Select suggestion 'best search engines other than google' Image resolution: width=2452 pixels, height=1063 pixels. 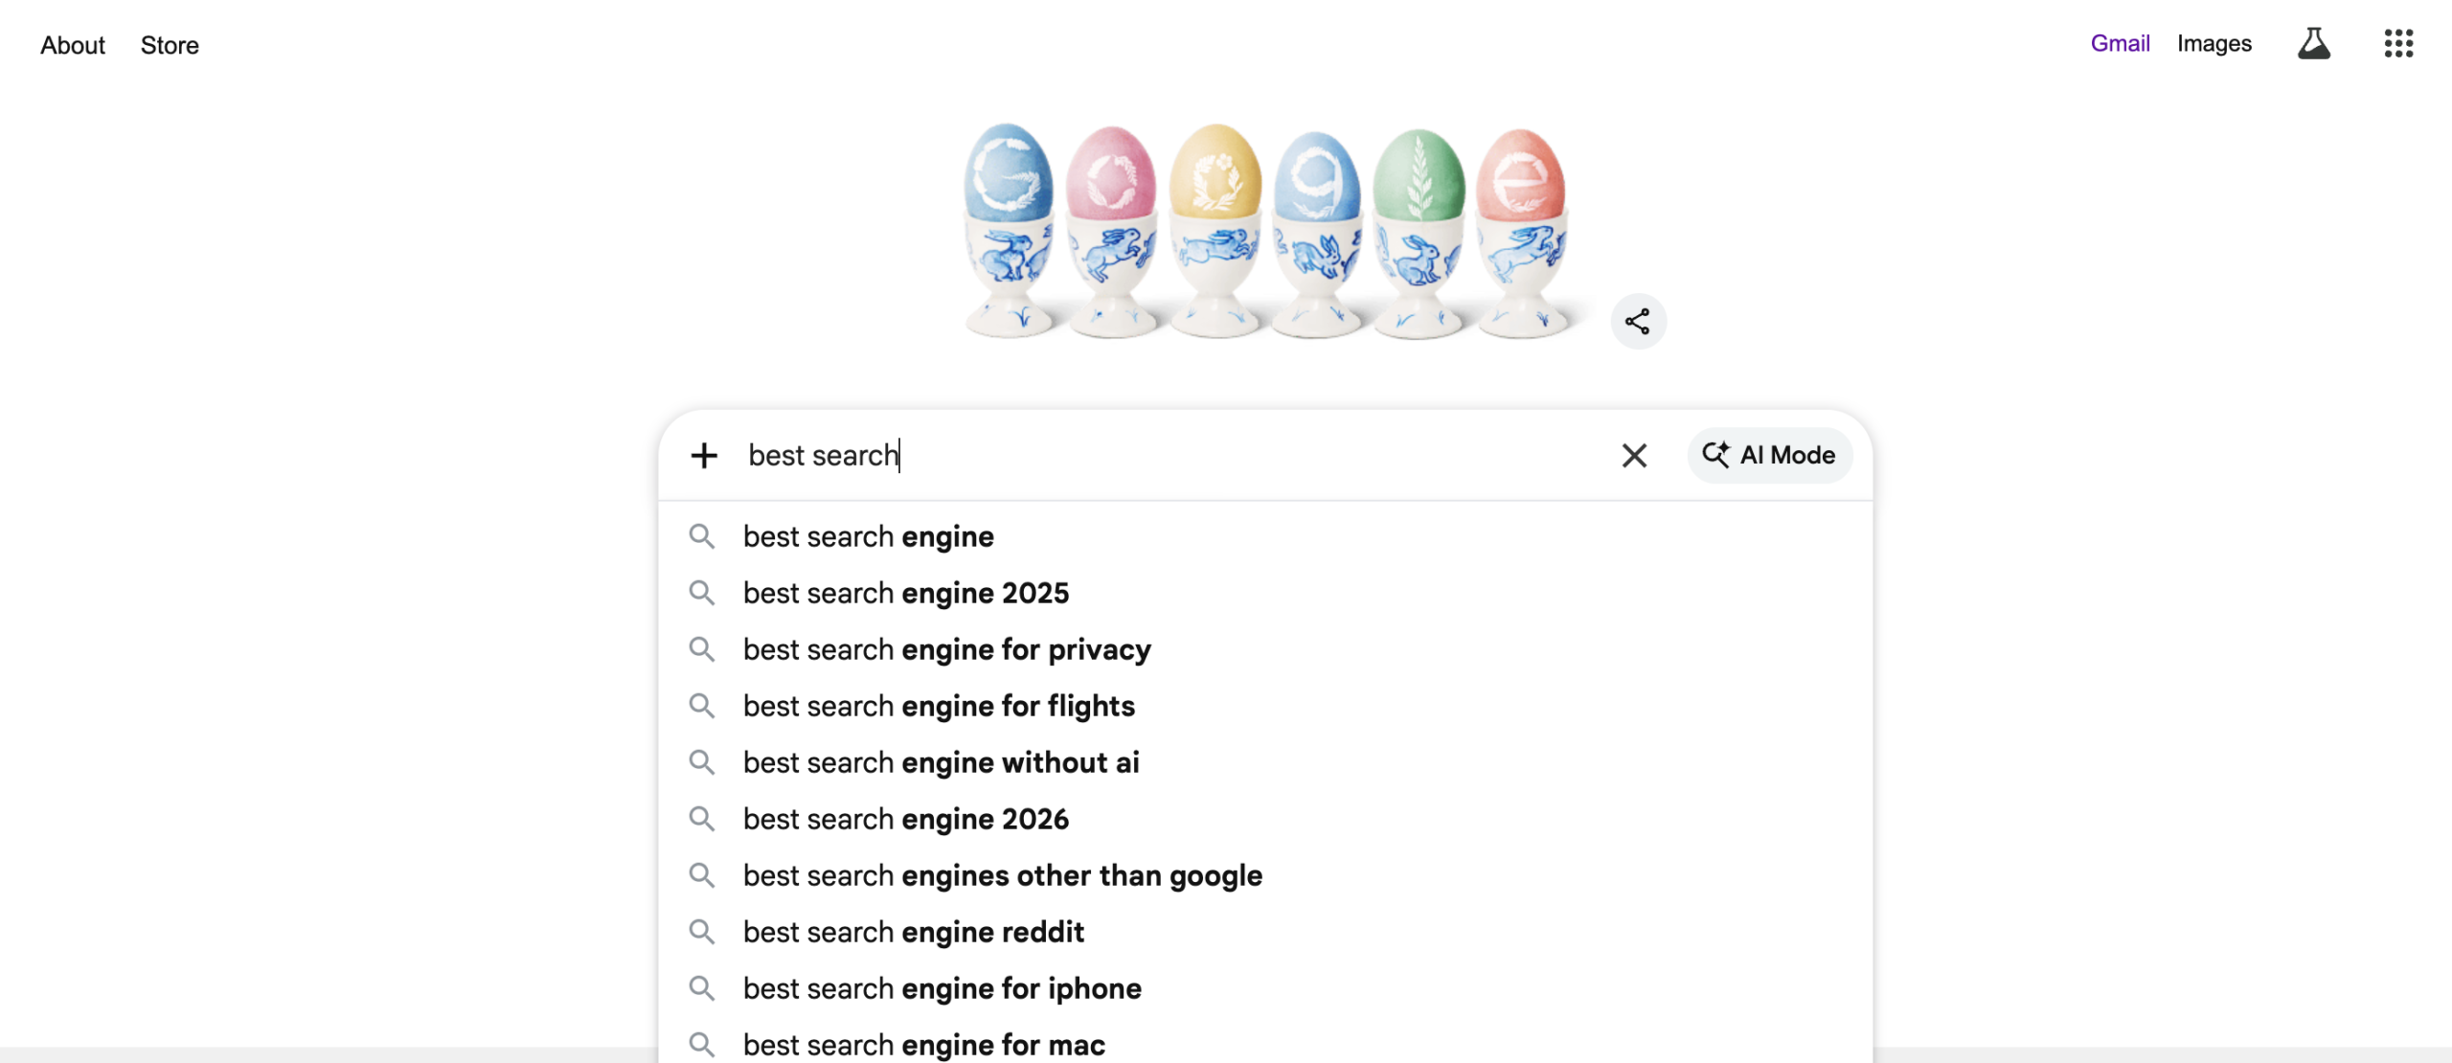[1002, 874]
